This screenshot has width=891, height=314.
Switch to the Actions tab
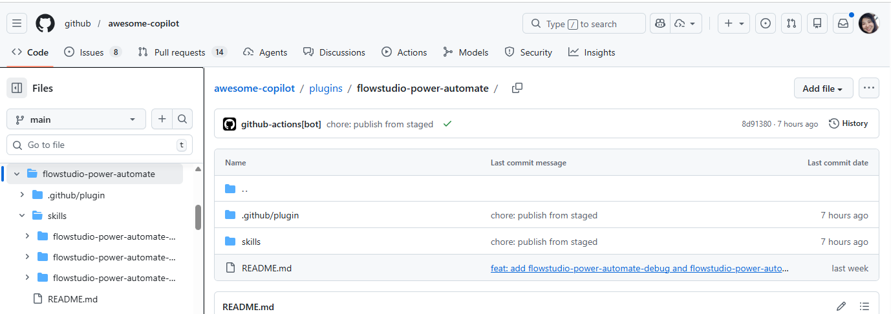[404, 52]
